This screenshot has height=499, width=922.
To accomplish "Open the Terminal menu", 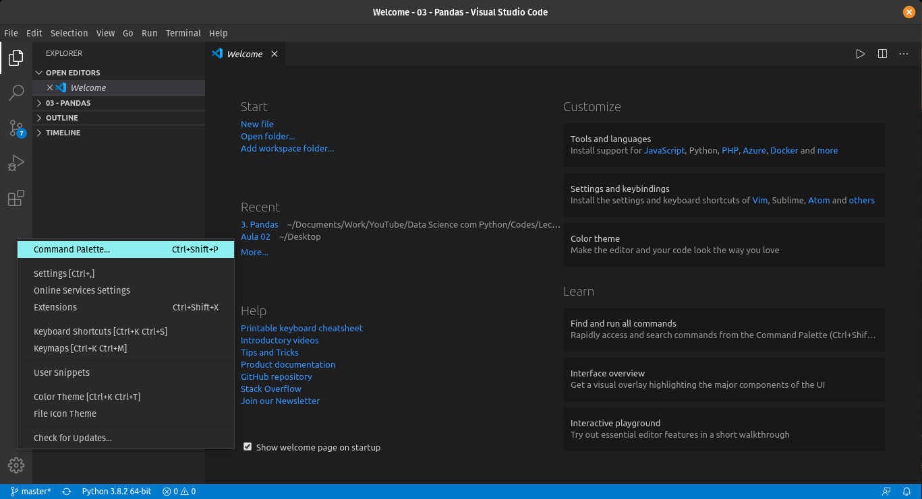I will (x=183, y=33).
